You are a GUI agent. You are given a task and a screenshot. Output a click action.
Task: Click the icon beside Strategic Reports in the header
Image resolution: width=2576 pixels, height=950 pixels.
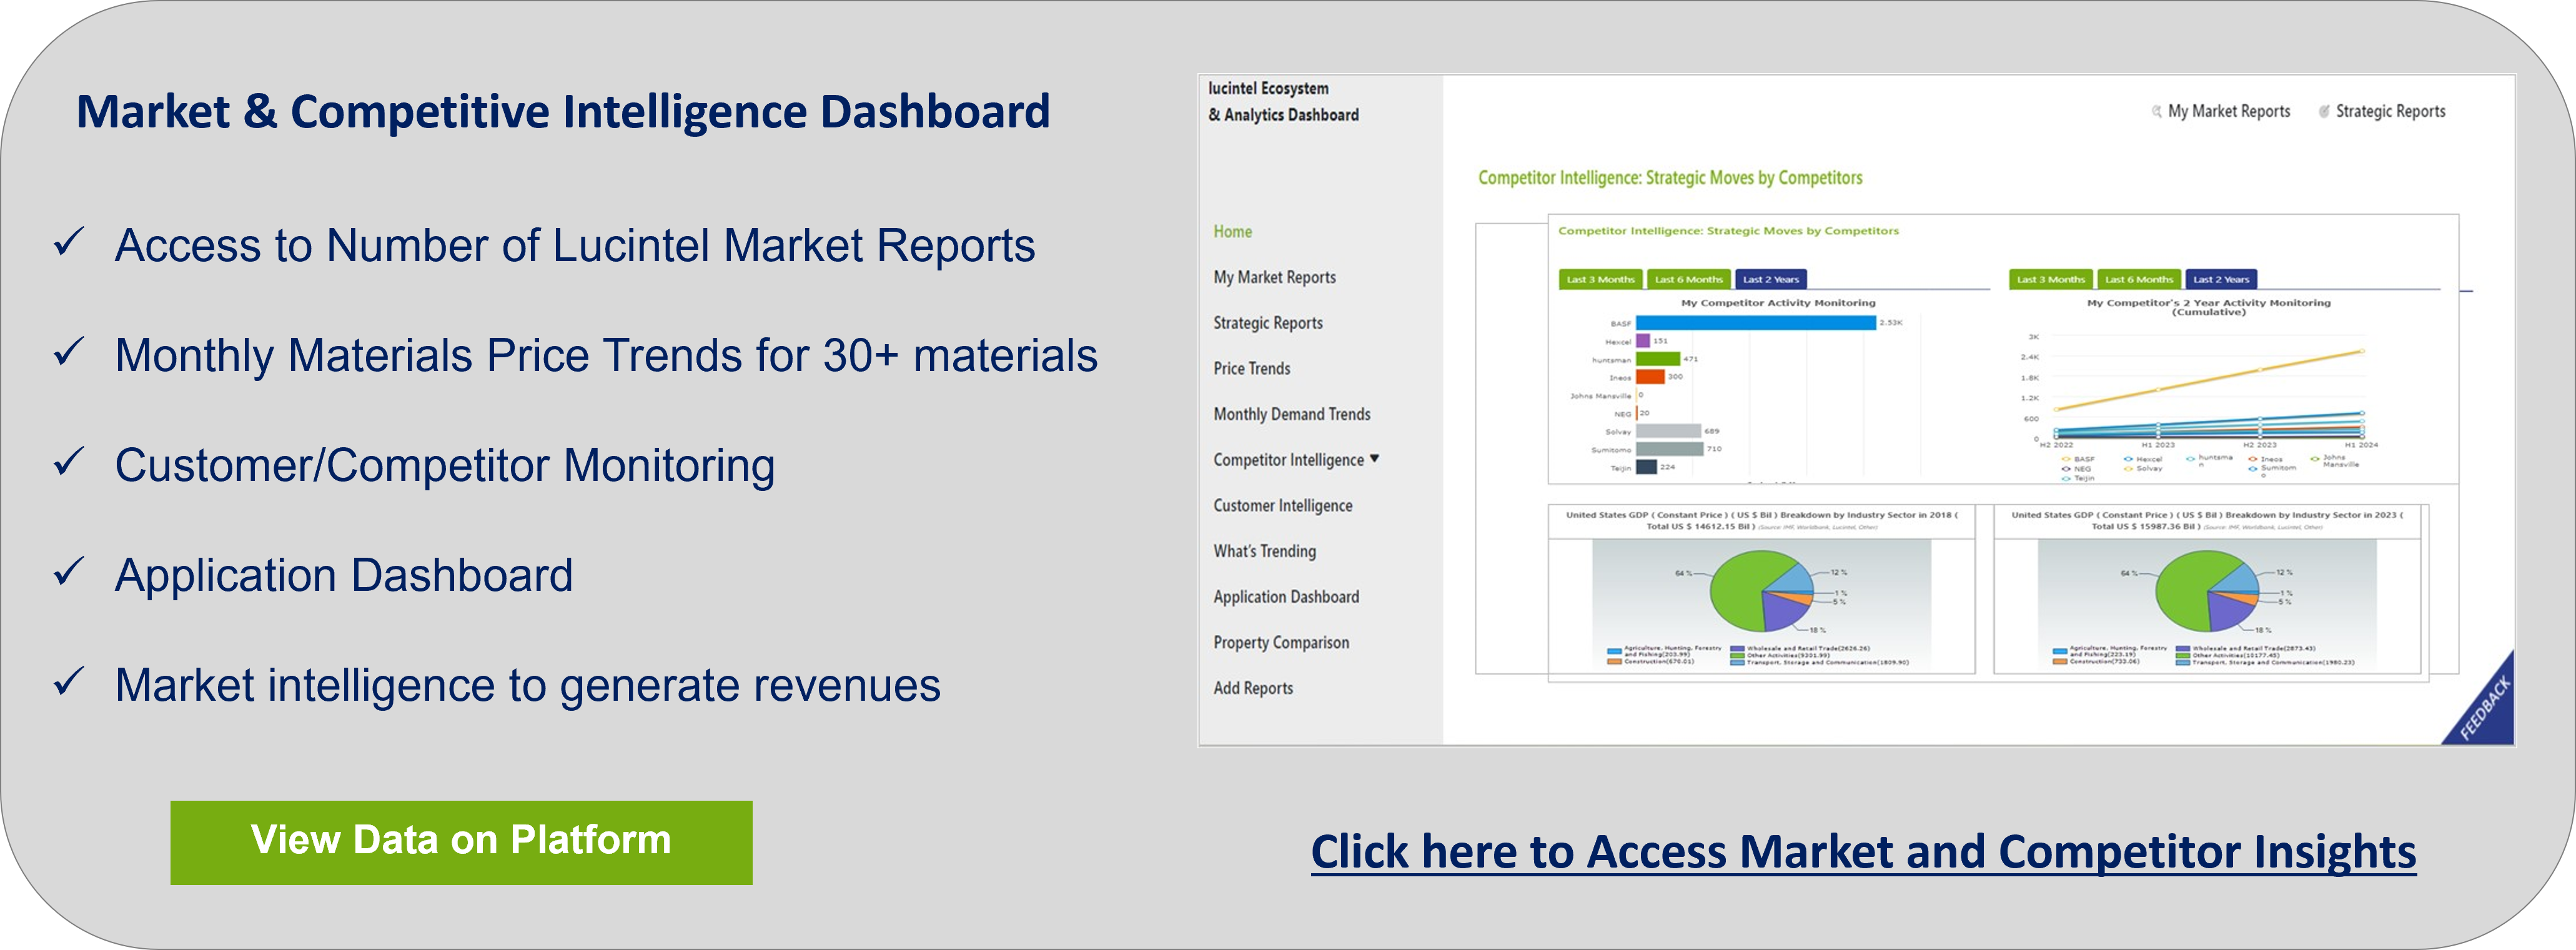tap(2325, 111)
